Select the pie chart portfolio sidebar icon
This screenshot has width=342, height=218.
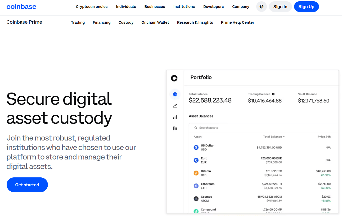tap(175, 94)
